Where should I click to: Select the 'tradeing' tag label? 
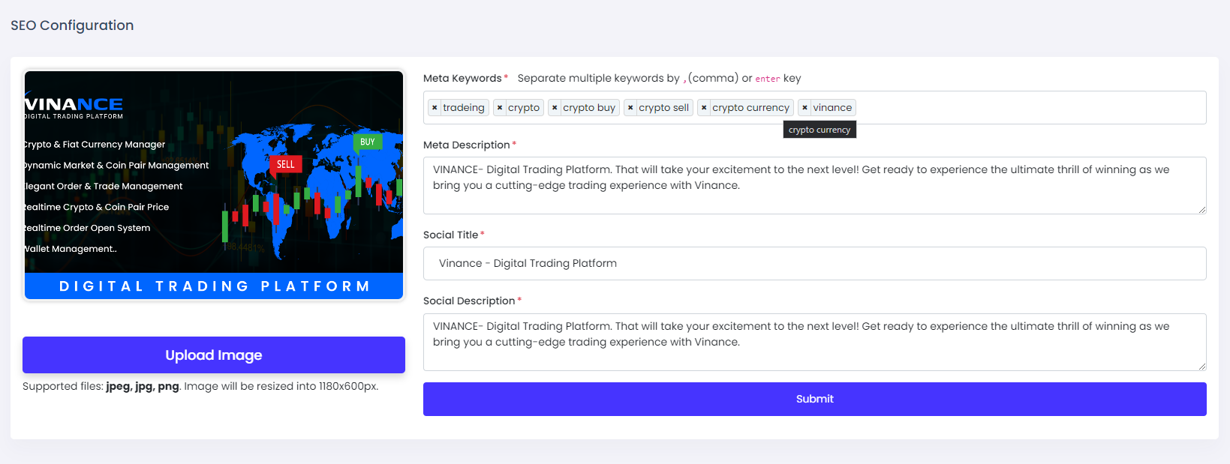tap(463, 108)
